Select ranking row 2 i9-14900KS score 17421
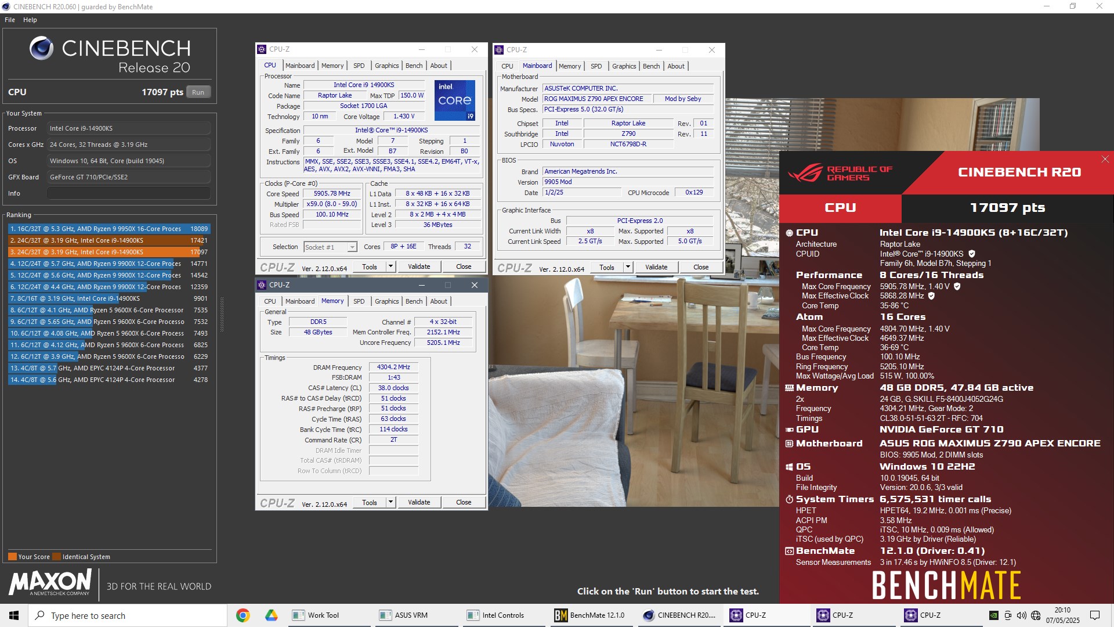 [108, 240]
